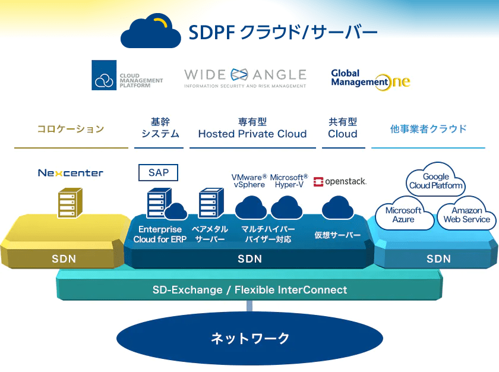Click the light blue SDN label
This screenshot has height=372, width=499.
pyautogui.click(x=438, y=258)
